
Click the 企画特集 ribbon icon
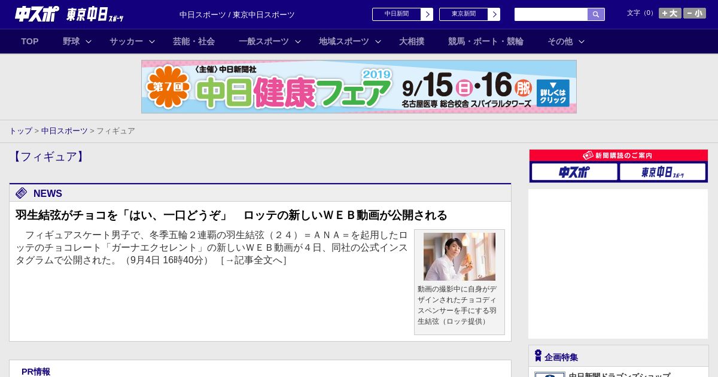538,355
